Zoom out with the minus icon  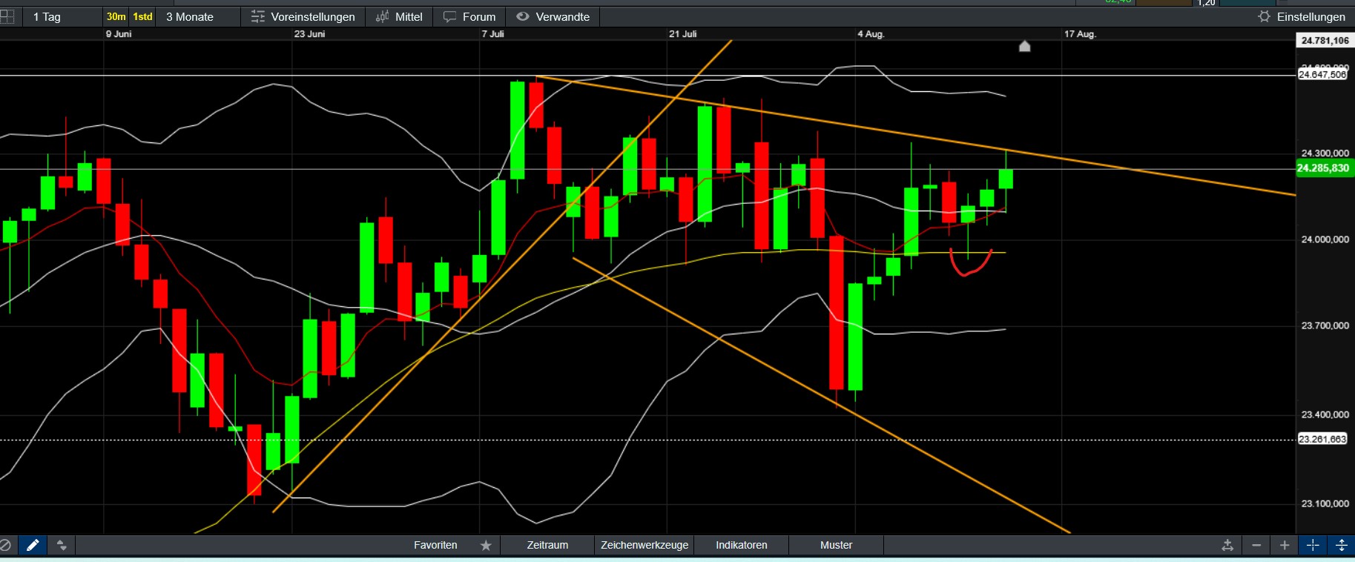tap(1256, 545)
